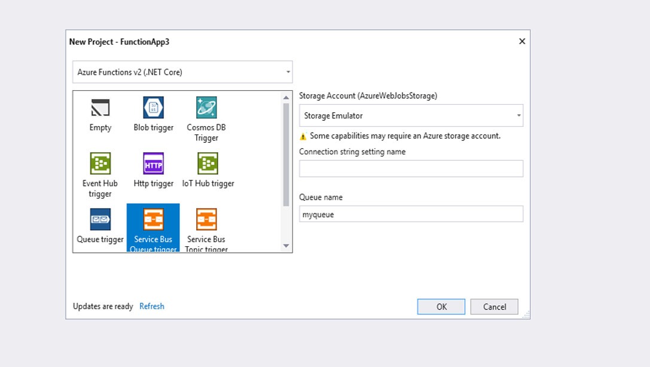This screenshot has height=367, width=650.
Task: Pick the Cosmos DB Trigger template icon
Action: [x=206, y=107]
